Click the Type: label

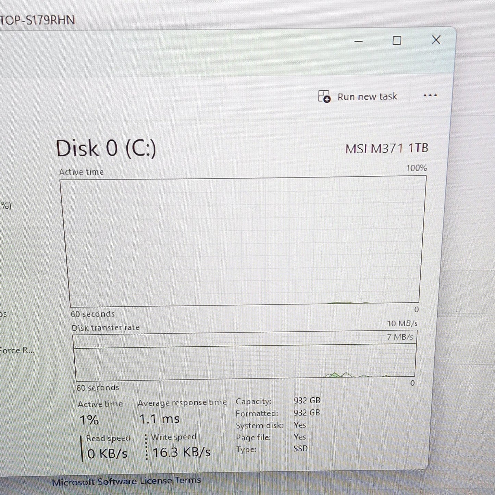click(x=246, y=449)
